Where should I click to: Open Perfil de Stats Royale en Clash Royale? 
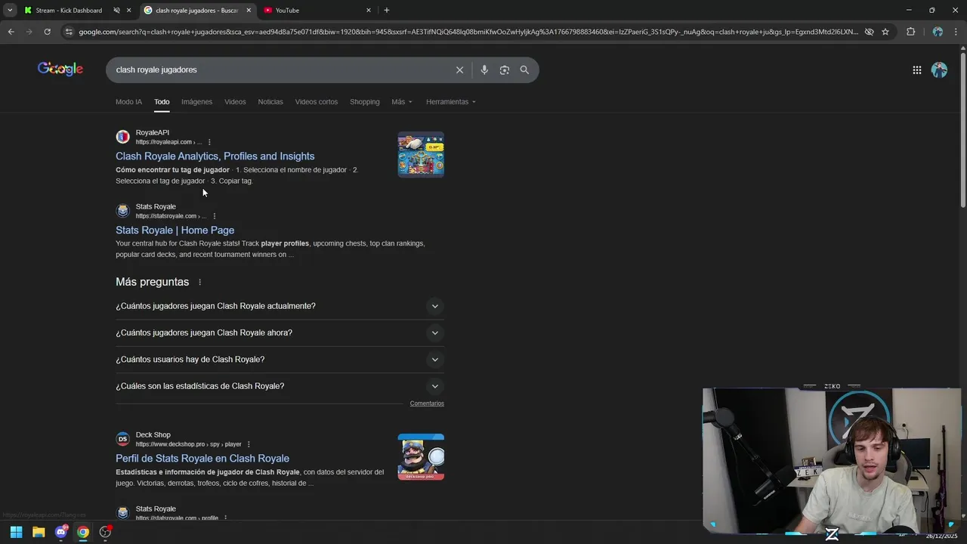202,459
